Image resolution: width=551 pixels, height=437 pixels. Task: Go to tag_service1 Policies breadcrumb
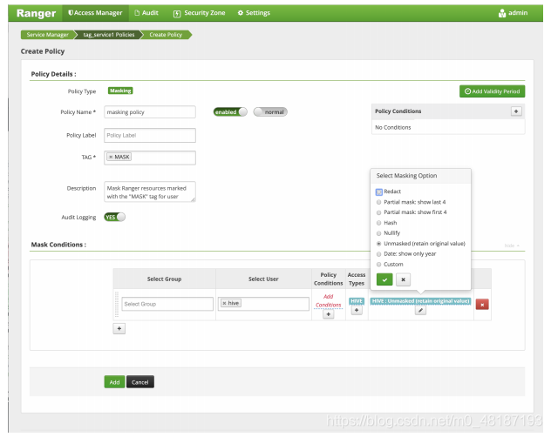point(109,35)
